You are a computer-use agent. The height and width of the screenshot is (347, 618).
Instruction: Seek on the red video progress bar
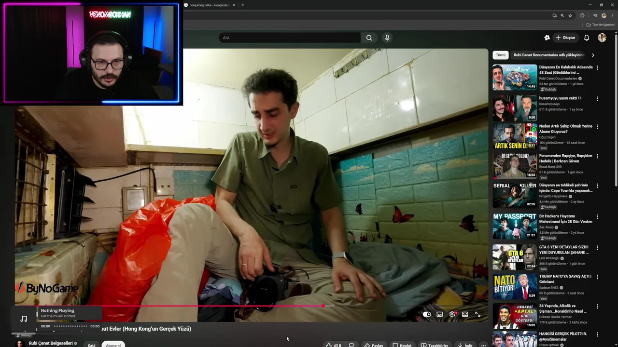(x=251, y=306)
